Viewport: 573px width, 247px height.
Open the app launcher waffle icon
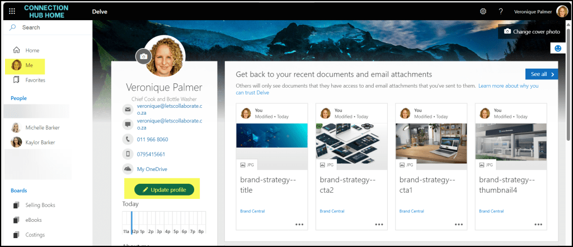pyautogui.click(x=12, y=11)
